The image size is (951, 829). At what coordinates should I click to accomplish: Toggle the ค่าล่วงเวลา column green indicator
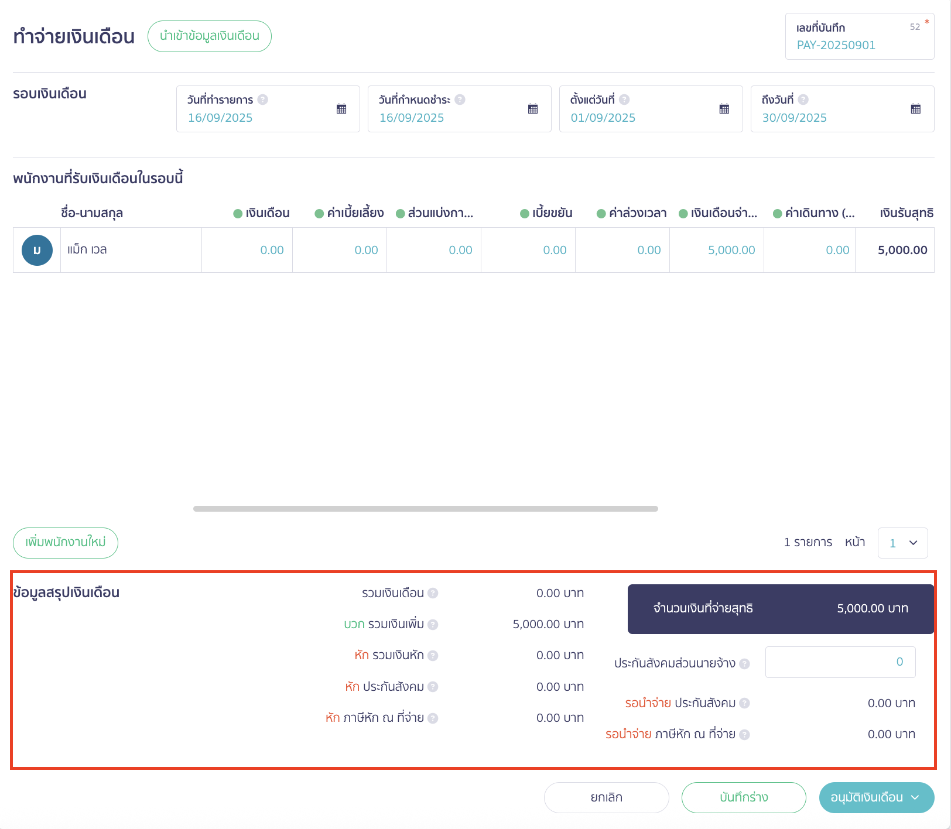pos(601,214)
